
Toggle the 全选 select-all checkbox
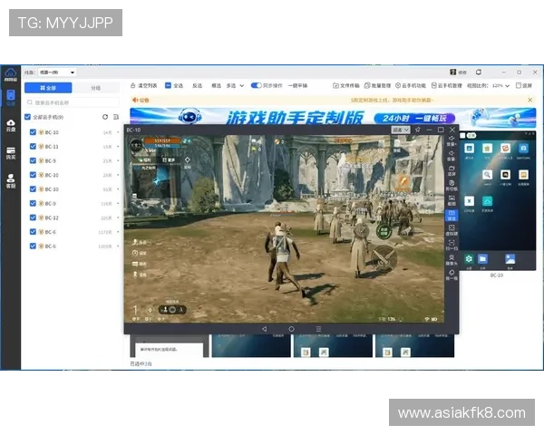point(168,85)
